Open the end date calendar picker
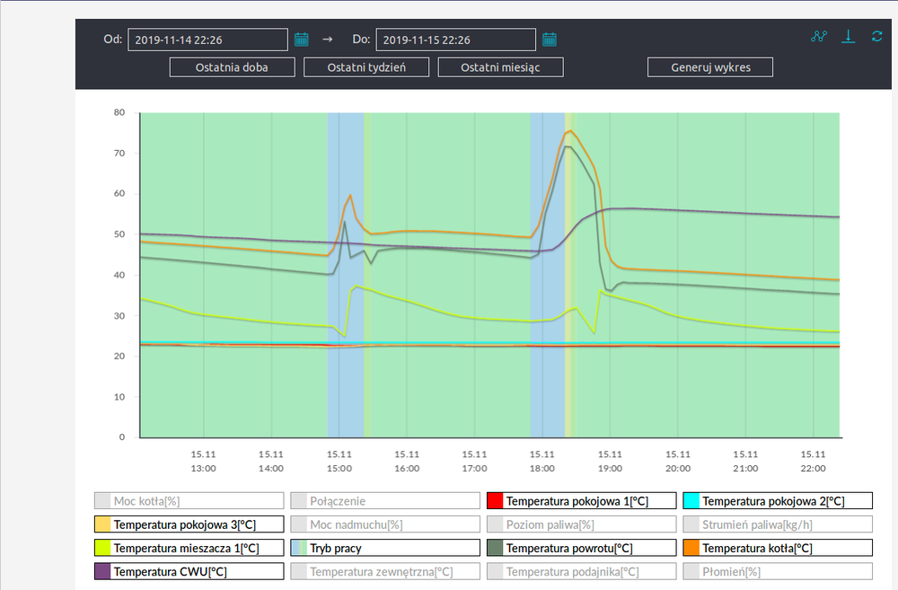 [550, 40]
